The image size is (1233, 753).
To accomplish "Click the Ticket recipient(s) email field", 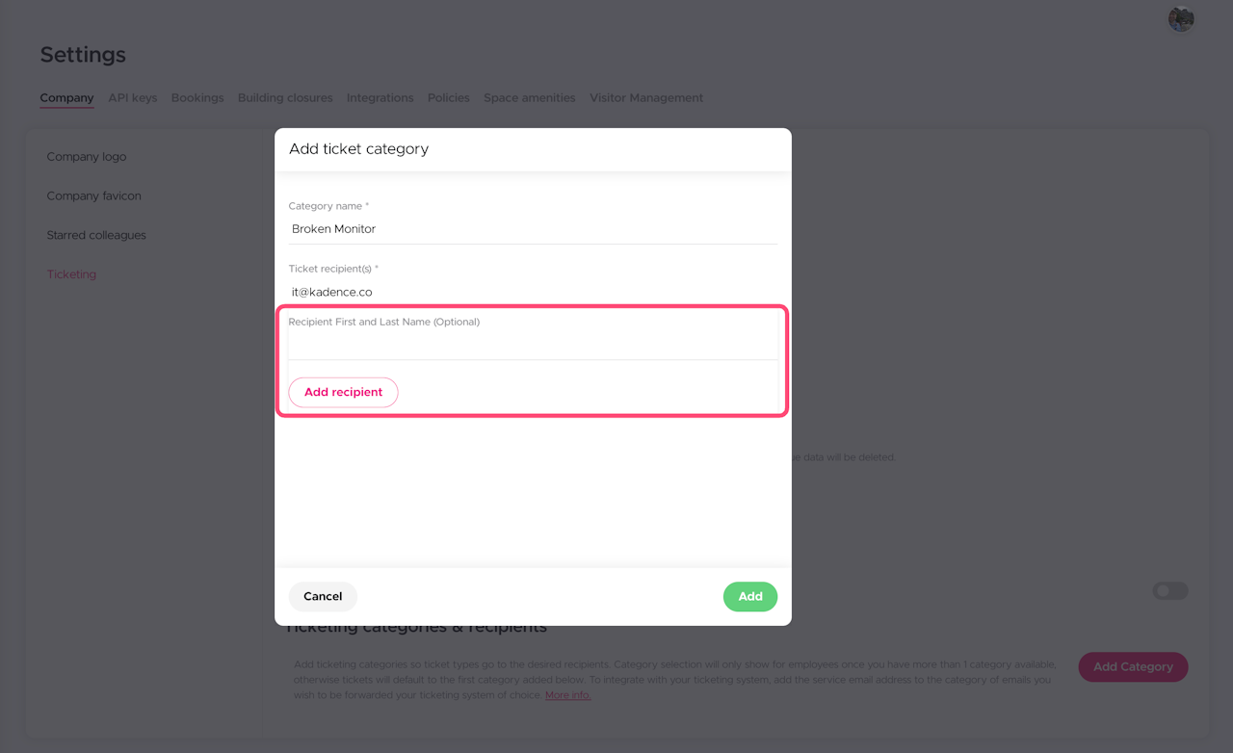I will [x=533, y=292].
